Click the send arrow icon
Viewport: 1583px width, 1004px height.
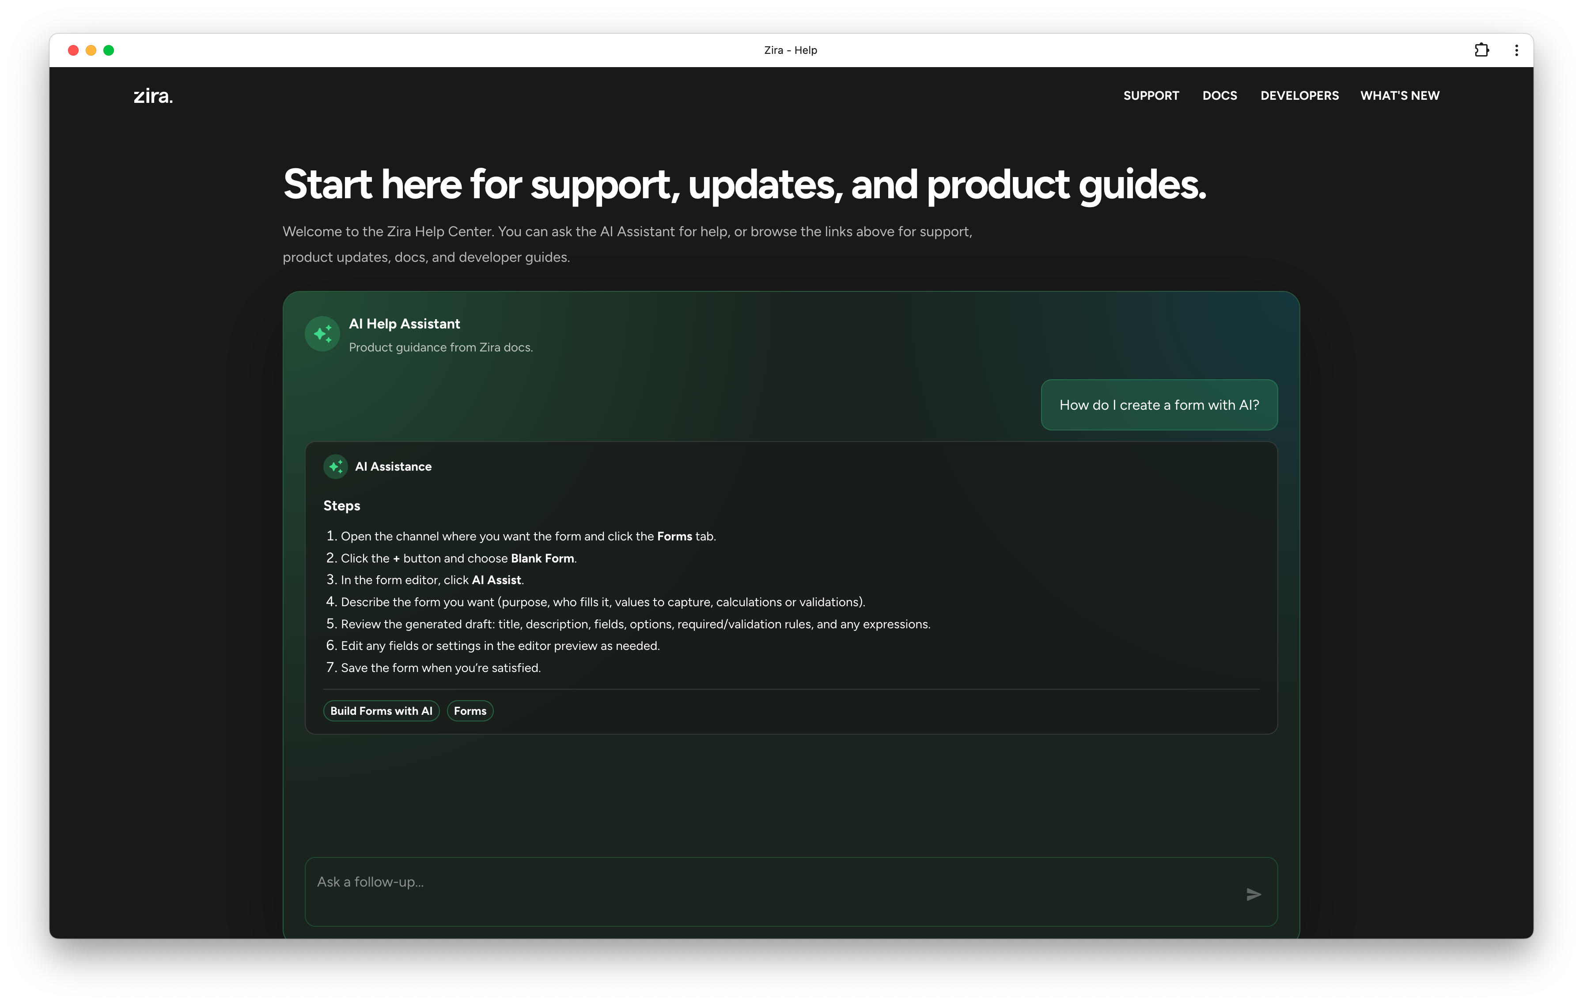click(1253, 894)
